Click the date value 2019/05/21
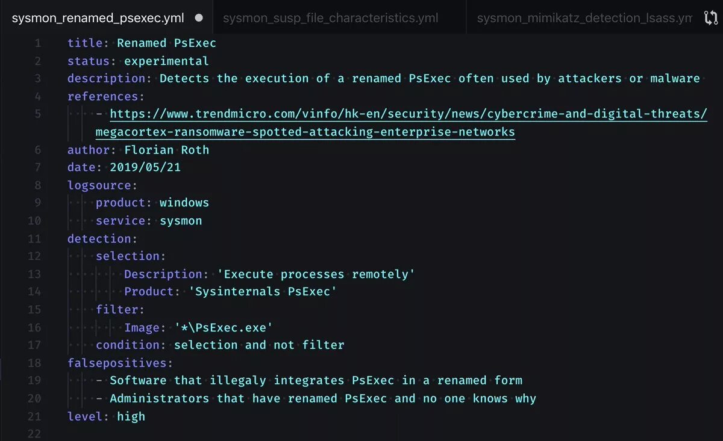 point(145,167)
